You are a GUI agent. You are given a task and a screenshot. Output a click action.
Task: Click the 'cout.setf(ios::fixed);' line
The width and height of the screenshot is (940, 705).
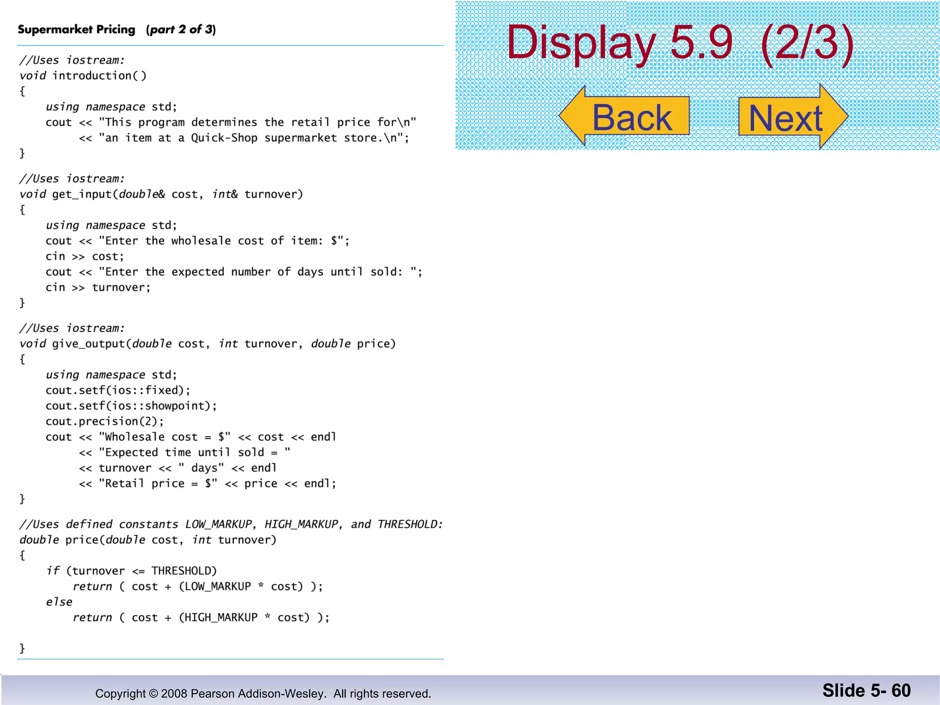pos(118,391)
